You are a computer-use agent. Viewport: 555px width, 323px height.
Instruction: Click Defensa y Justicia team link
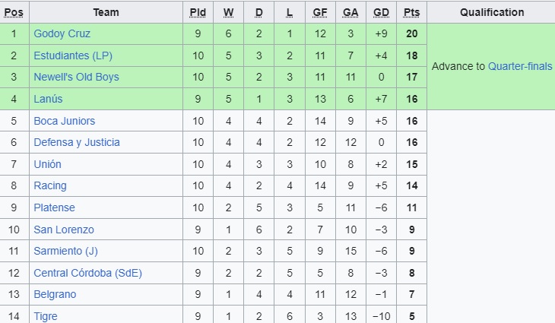77,142
